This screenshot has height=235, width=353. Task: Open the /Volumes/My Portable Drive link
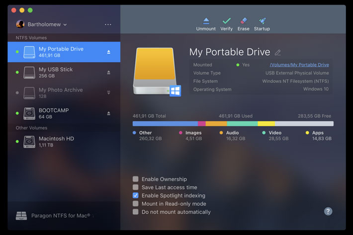pos(299,65)
